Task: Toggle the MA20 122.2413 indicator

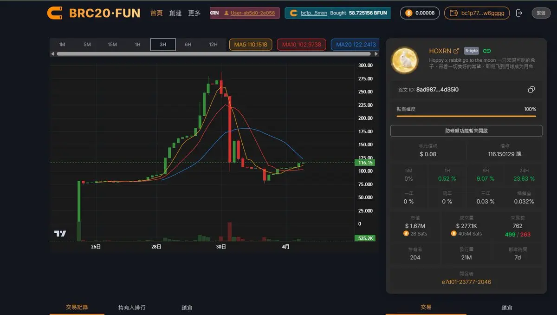Action: [355, 45]
